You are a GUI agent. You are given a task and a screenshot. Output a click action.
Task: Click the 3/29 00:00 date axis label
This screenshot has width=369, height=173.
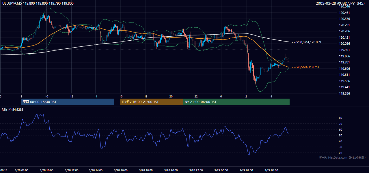(221, 170)
